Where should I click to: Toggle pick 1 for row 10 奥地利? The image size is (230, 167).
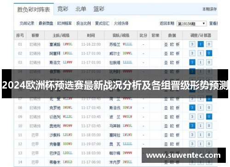[x=201, y=126]
